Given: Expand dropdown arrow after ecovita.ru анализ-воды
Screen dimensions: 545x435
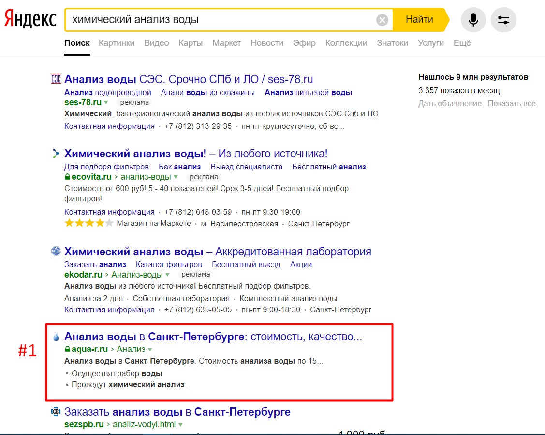Looking at the screenshot, I should (x=176, y=177).
